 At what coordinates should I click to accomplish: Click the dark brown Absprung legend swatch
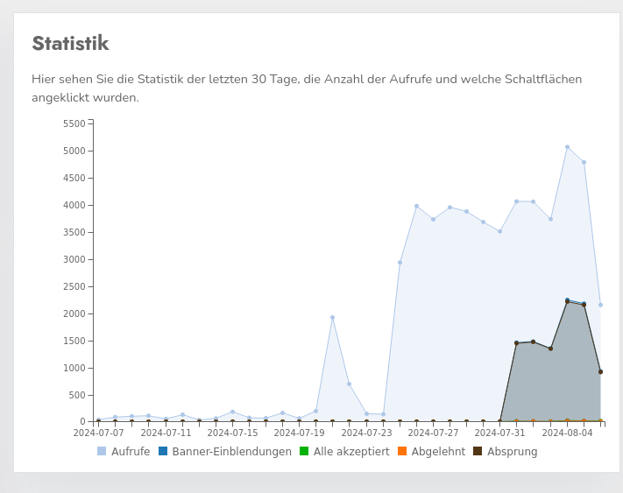coord(478,452)
